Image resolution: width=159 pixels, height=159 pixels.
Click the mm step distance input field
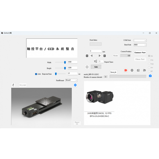coord(95,51)
